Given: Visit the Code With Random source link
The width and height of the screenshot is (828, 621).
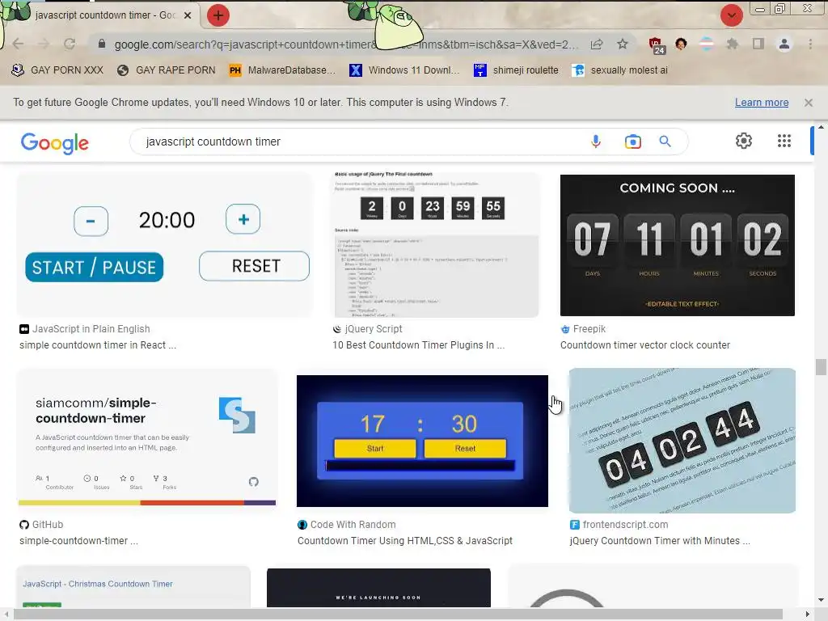Looking at the screenshot, I should click(x=346, y=524).
